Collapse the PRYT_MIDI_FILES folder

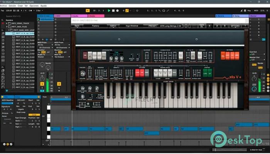[7, 27]
